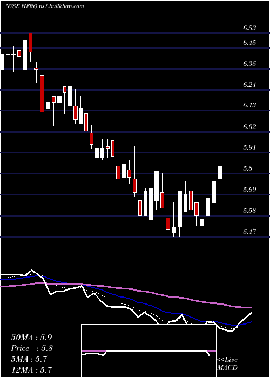This screenshot has height=378, width=270.
Task: Click the <<Live MACD label
Action: coord(227,364)
